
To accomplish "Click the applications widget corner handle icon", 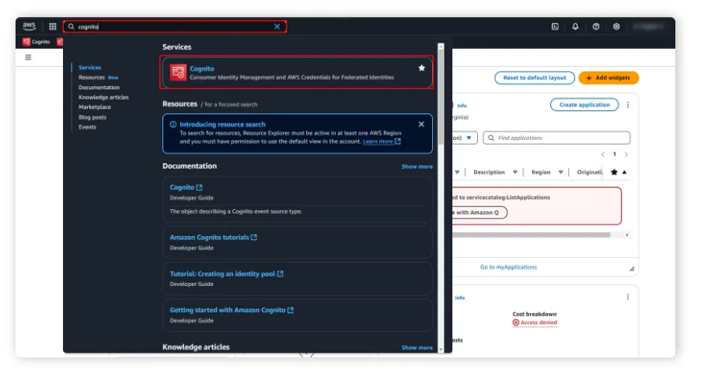I will click(632, 269).
